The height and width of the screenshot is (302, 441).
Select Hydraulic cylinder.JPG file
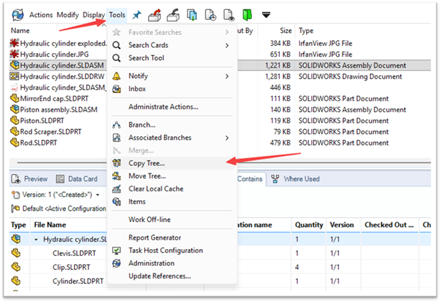(54, 54)
